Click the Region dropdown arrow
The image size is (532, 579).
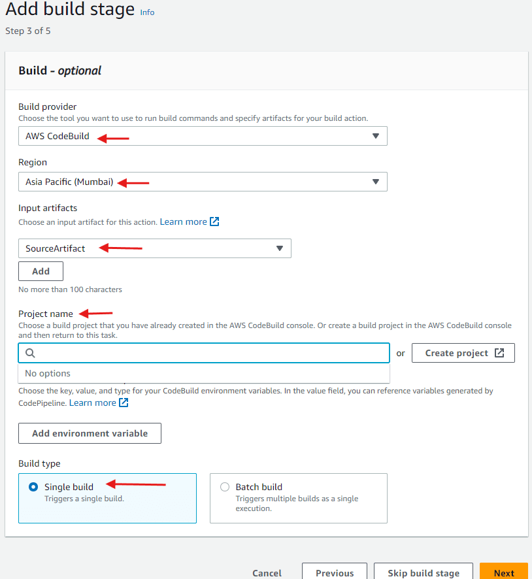[x=375, y=182]
